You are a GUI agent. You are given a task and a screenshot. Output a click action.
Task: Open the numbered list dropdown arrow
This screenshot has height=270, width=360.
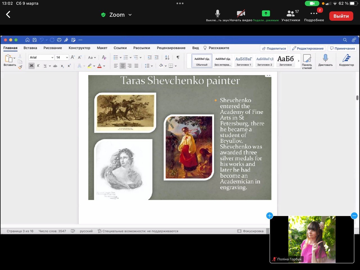(130, 58)
